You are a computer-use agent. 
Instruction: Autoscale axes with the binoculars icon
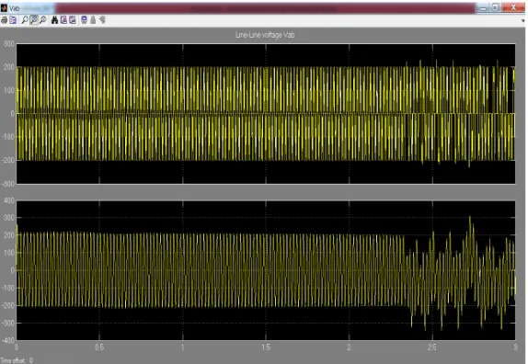click(x=54, y=20)
